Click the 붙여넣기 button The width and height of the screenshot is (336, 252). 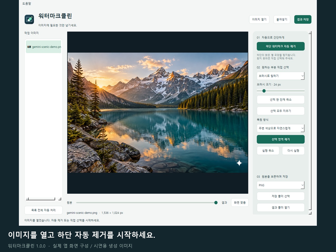coord(282,19)
